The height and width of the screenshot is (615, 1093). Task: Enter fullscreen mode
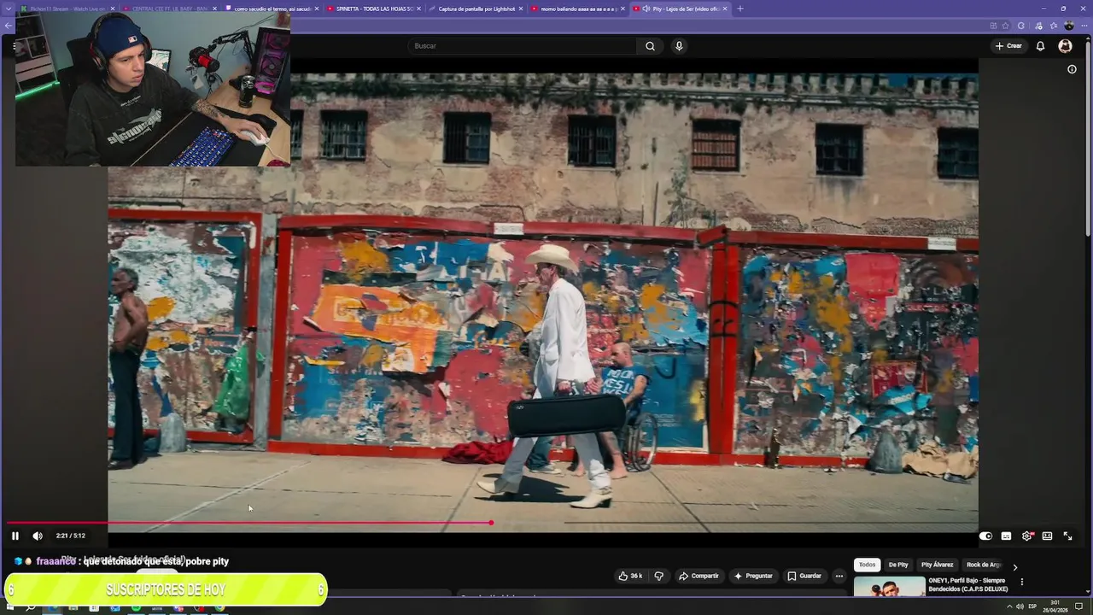1067,536
